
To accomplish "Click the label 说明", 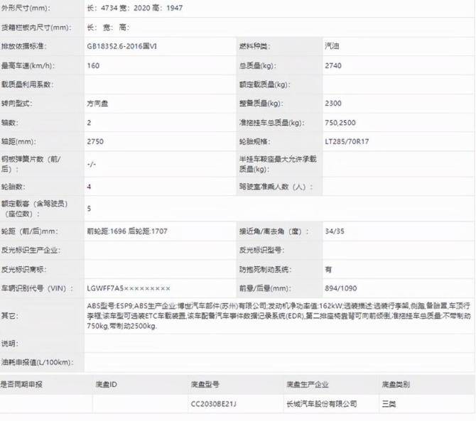I will click(10, 344).
